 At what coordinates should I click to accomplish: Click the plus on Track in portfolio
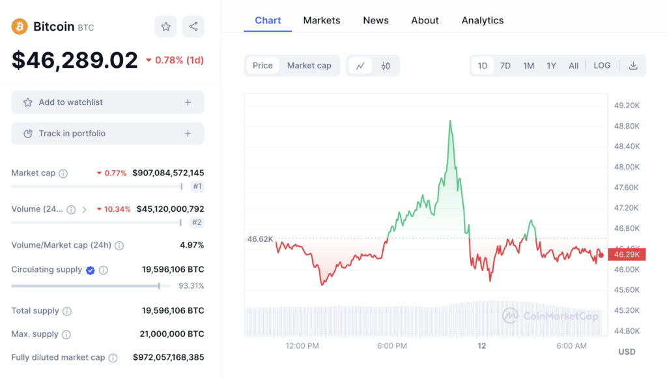coord(188,134)
